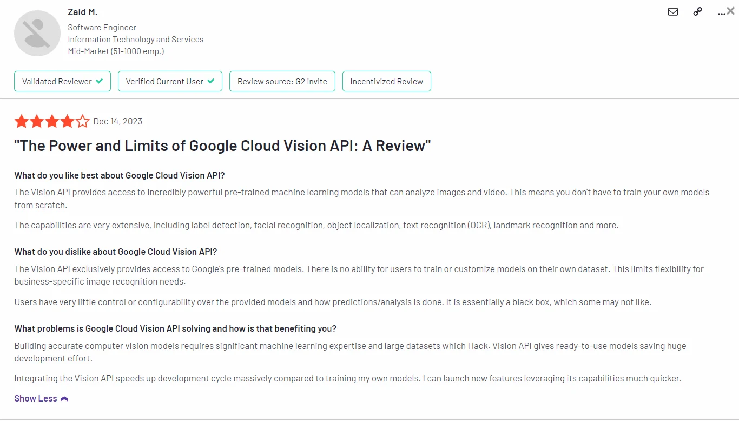Click the empty fifth star in rating
The height and width of the screenshot is (421, 739).
point(82,121)
